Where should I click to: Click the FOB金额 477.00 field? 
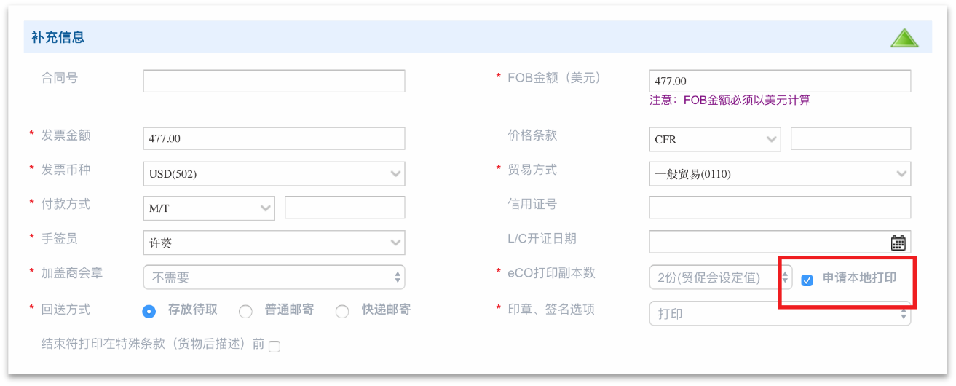(780, 81)
